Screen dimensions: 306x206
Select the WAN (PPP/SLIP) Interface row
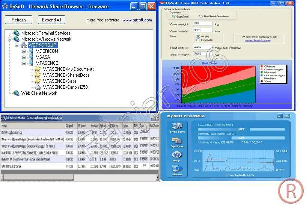[x=80, y=166]
